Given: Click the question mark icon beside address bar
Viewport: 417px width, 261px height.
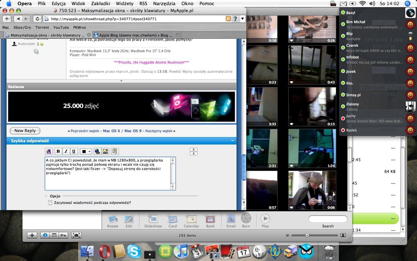Looking at the screenshot, I should coord(235,19).
